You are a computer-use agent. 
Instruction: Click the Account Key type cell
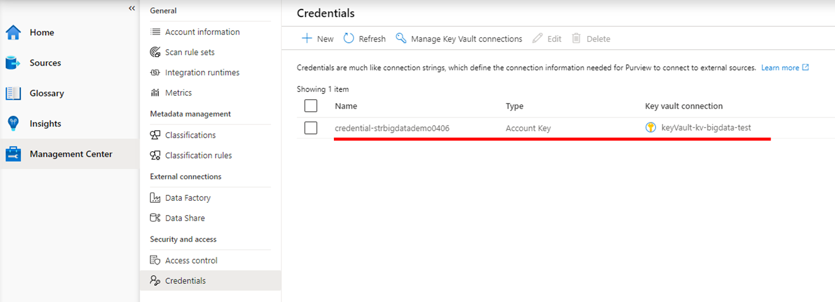[528, 128]
